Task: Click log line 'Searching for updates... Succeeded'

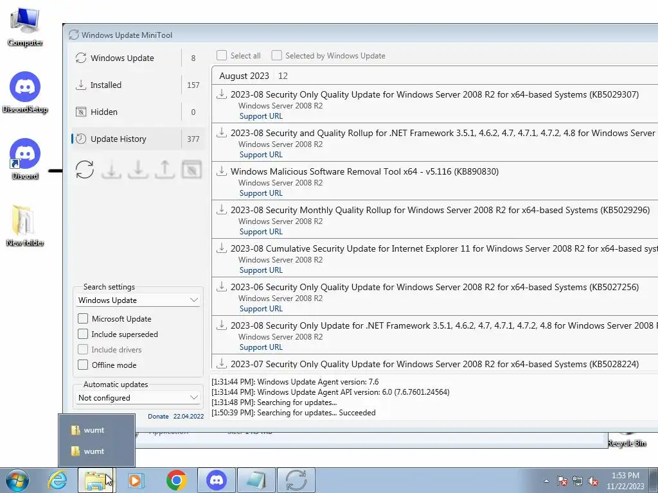Action: 293,413
